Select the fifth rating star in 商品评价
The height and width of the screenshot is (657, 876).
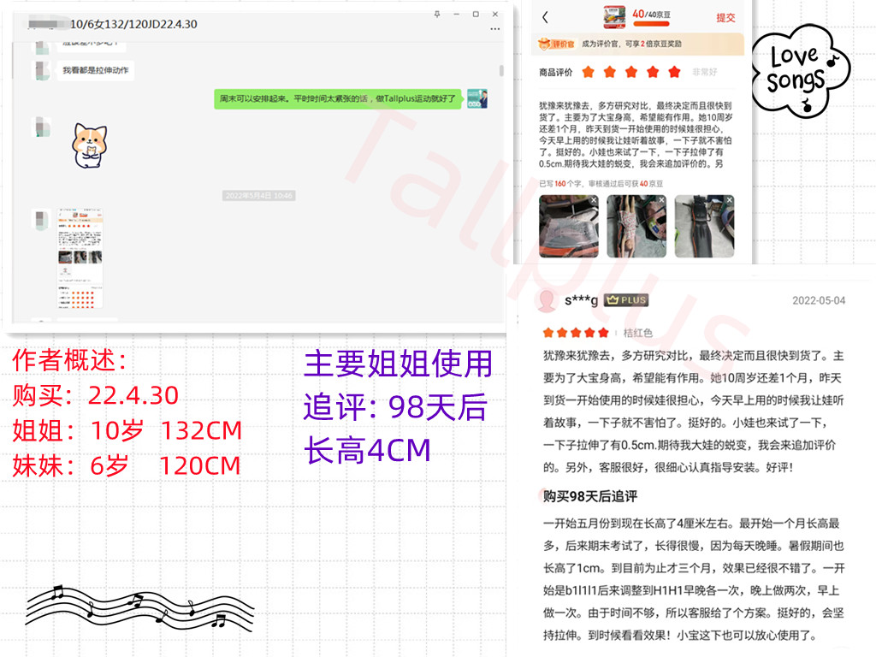(674, 72)
